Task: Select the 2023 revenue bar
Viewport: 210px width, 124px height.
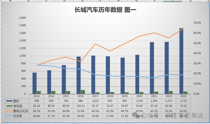Action: pos(181,61)
